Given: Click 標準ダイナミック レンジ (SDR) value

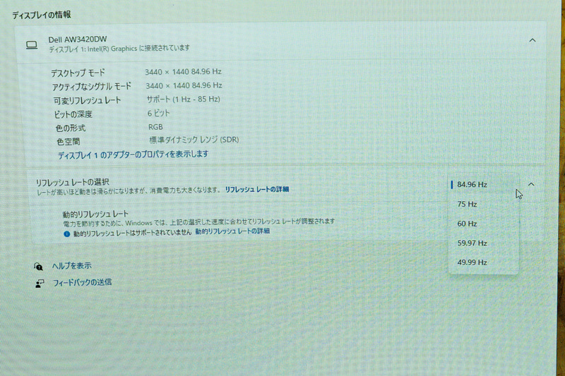Looking at the screenshot, I should [x=194, y=140].
